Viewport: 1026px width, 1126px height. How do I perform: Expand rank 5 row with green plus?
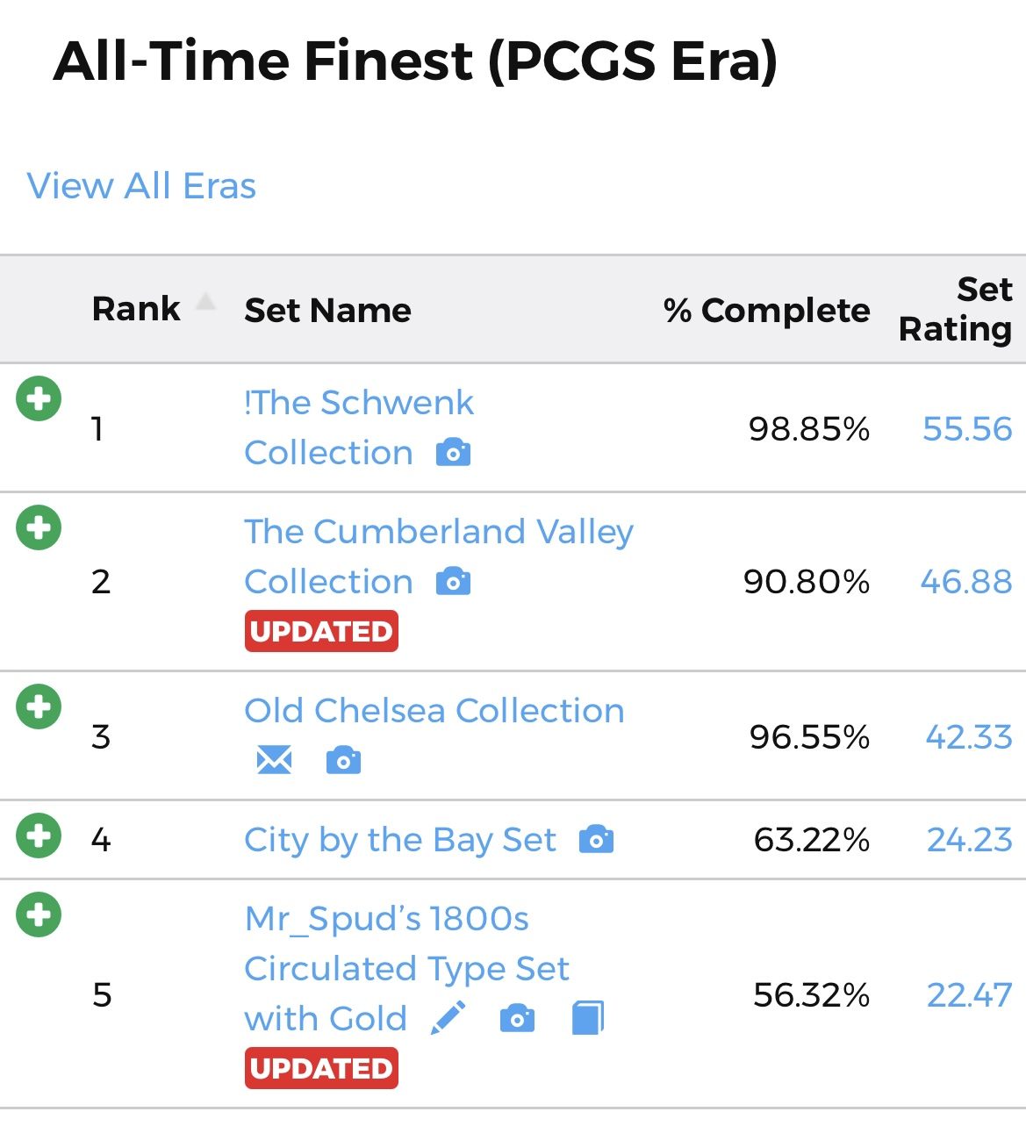coord(39,914)
